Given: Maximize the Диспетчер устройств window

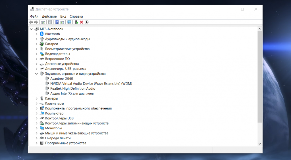Looking at the screenshot, I should coord(242,9).
